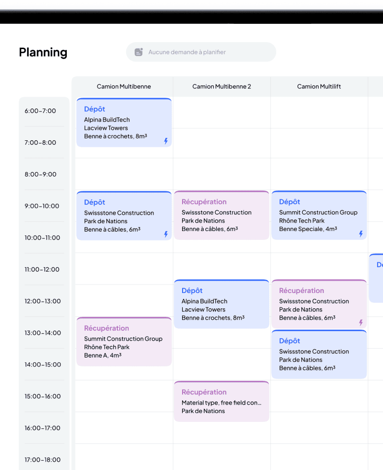Click the request icon in planning search bar
Viewport: 383px width, 470px height.
(x=139, y=52)
